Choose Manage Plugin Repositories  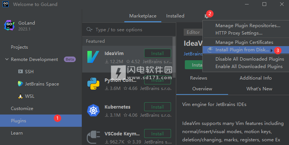pos(248,26)
